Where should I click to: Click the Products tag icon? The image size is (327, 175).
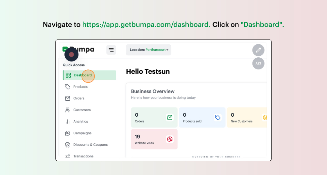tap(68, 87)
